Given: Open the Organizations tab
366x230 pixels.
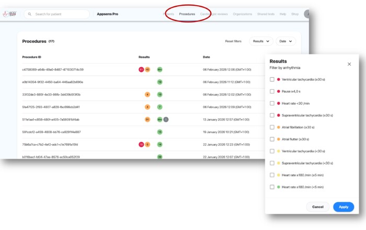Looking at the screenshot, I should [243, 14].
